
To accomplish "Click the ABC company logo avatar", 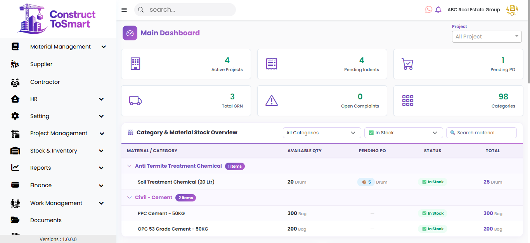I will [x=512, y=10].
